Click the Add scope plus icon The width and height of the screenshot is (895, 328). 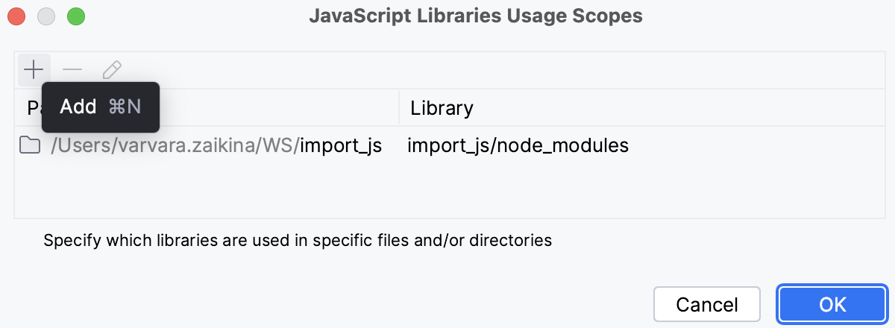tap(34, 71)
